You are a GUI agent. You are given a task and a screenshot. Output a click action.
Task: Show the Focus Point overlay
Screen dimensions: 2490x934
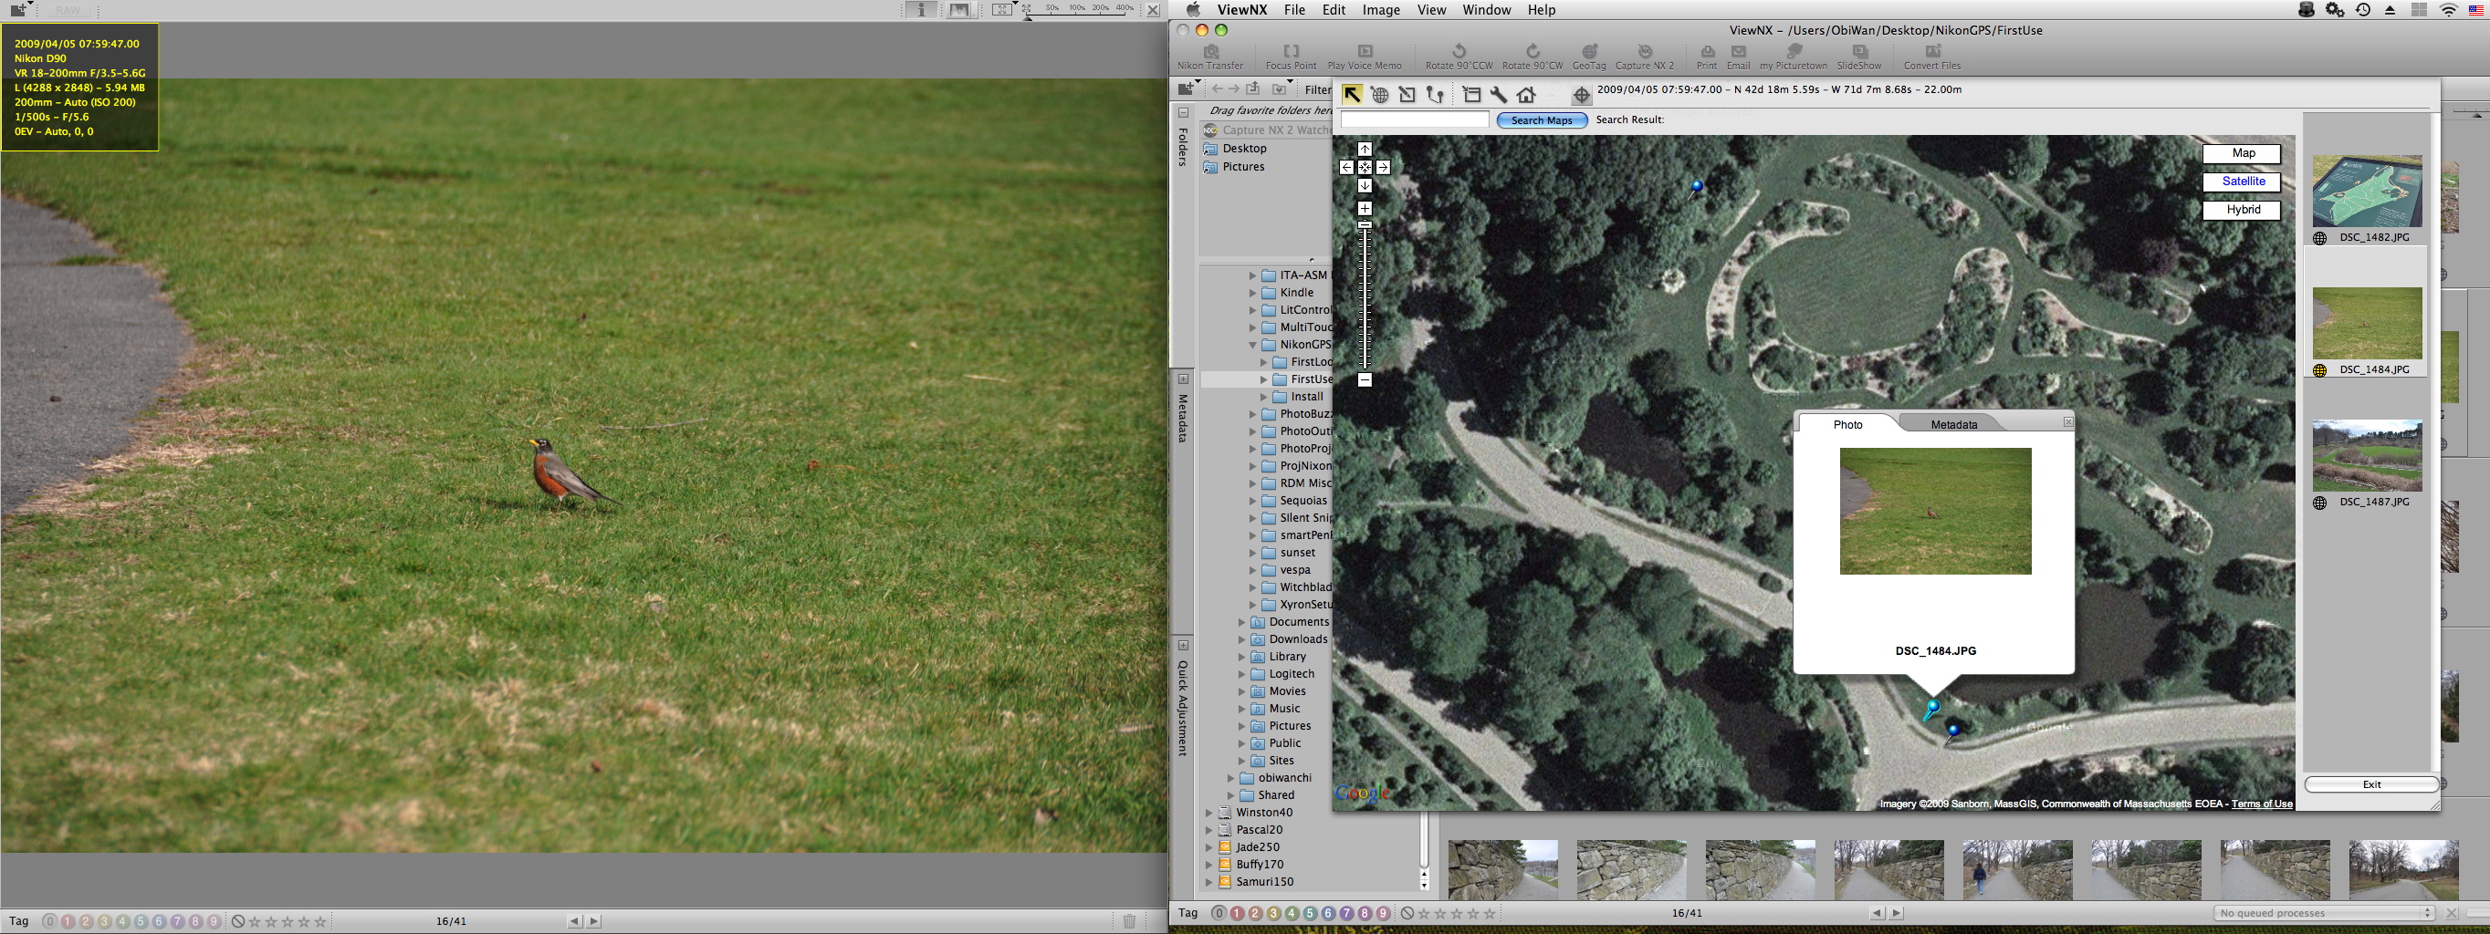1291,57
